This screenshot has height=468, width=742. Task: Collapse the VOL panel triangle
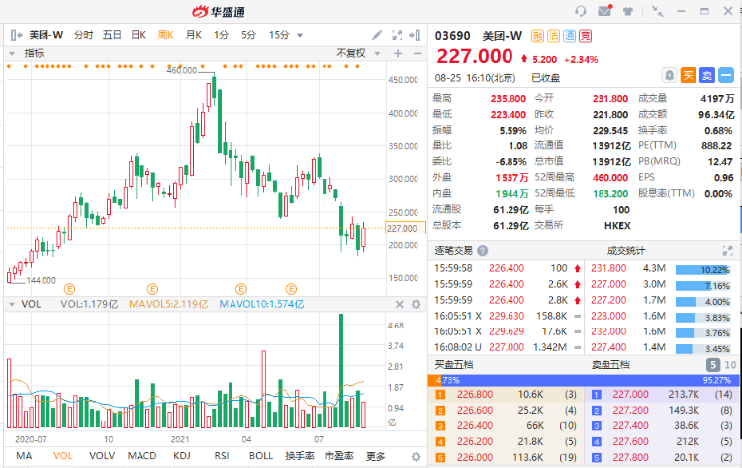[12, 305]
